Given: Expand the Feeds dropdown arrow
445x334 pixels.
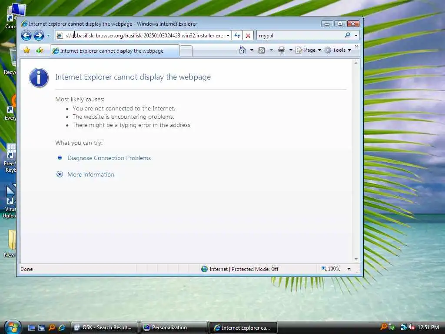Looking at the screenshot, I should (271, 50).
